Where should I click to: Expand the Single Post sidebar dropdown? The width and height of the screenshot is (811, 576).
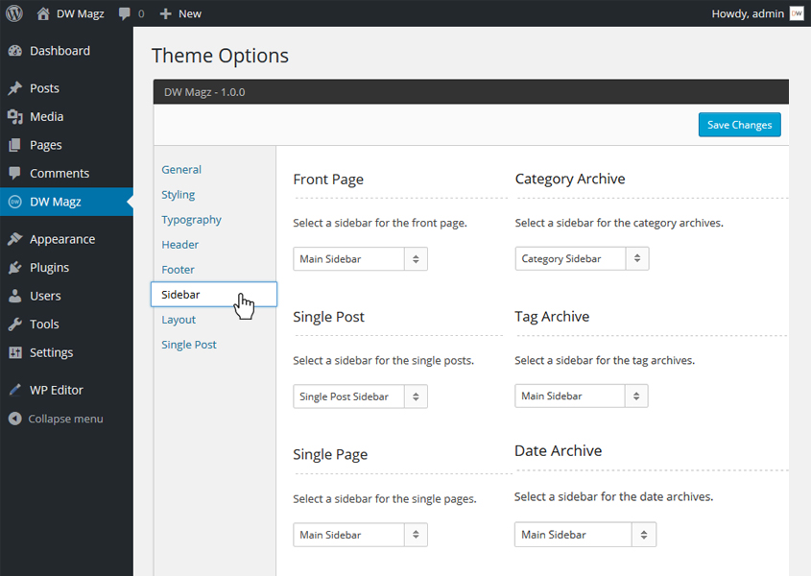pyautogui.click(x=361, y=396)
